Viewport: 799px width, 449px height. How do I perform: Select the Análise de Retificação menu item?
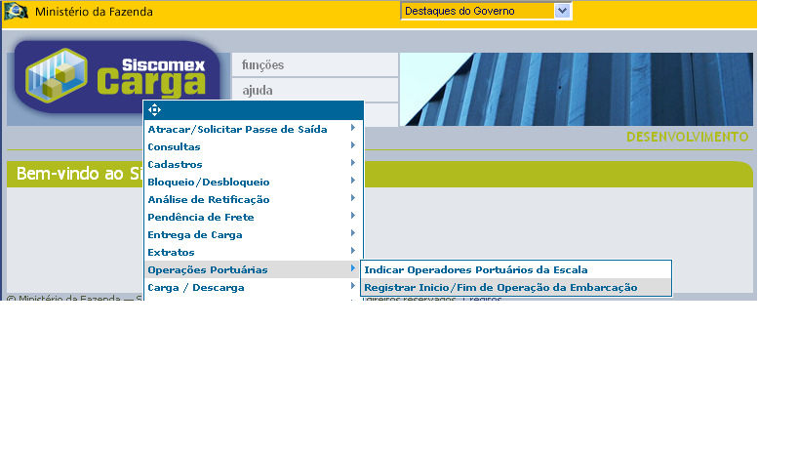[x=254, y=199]
